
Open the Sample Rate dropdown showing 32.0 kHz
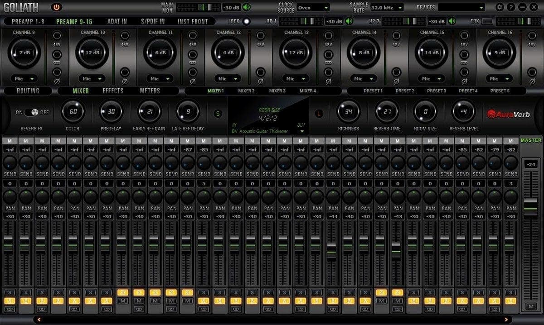pos(387,8)
